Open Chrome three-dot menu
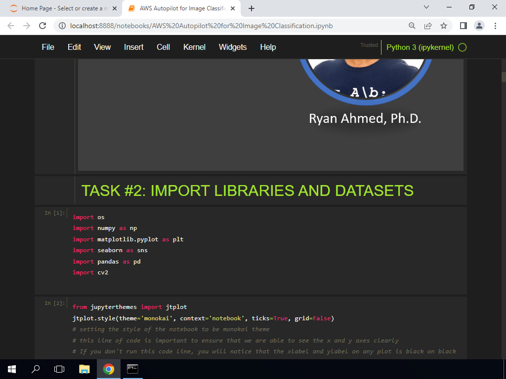506x379 pixels. (x=495, y=26)
